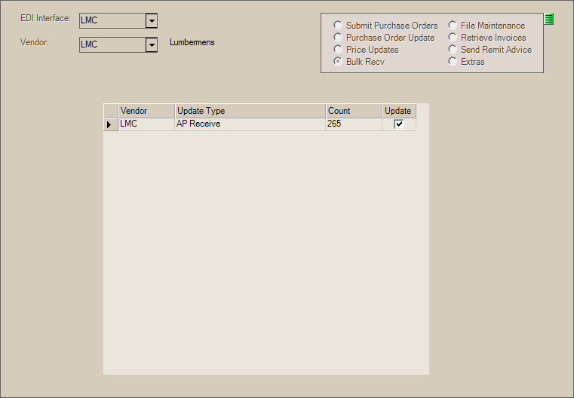Click the green menu marker icon

549,19
